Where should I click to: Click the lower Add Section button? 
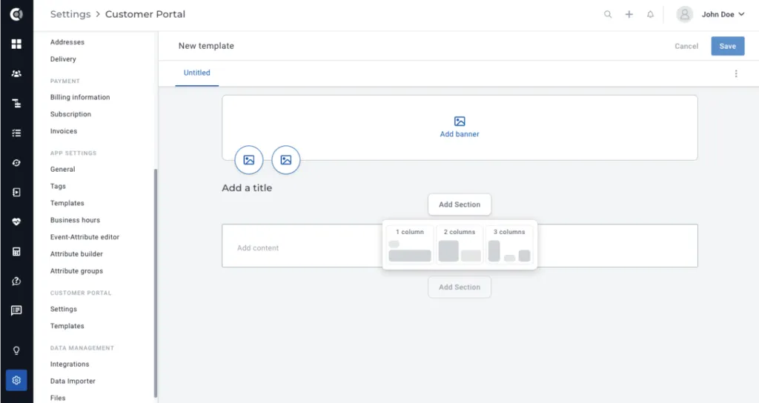click(x=460, y=287)
